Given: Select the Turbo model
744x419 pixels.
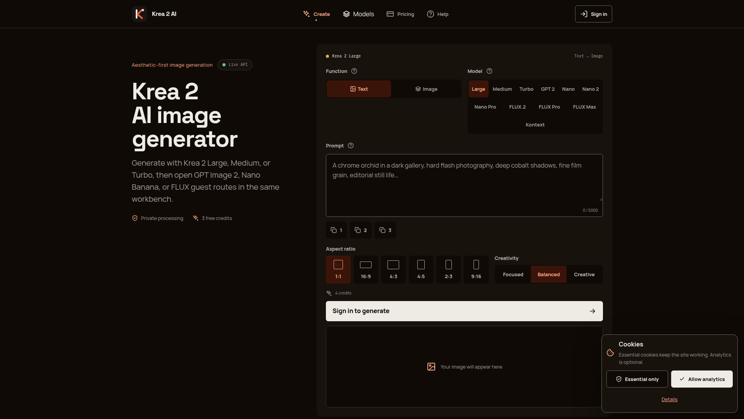Looking at the screenshot, I should [526, 89].
